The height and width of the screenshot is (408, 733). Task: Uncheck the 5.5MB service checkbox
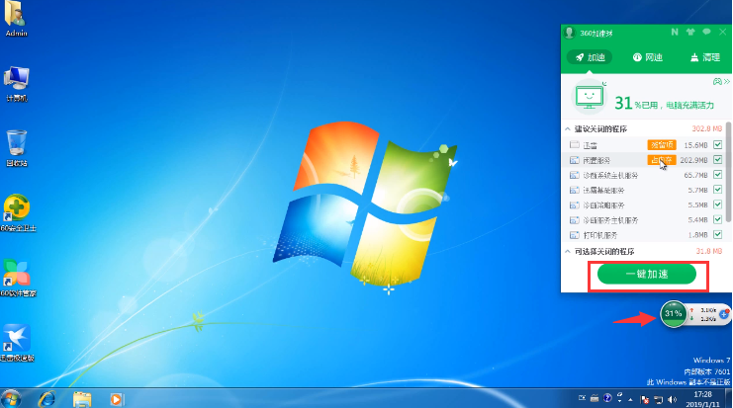pyautogui.click(x=717, y=204)
